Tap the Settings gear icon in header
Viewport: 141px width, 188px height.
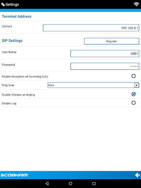(x=3, y=4)
